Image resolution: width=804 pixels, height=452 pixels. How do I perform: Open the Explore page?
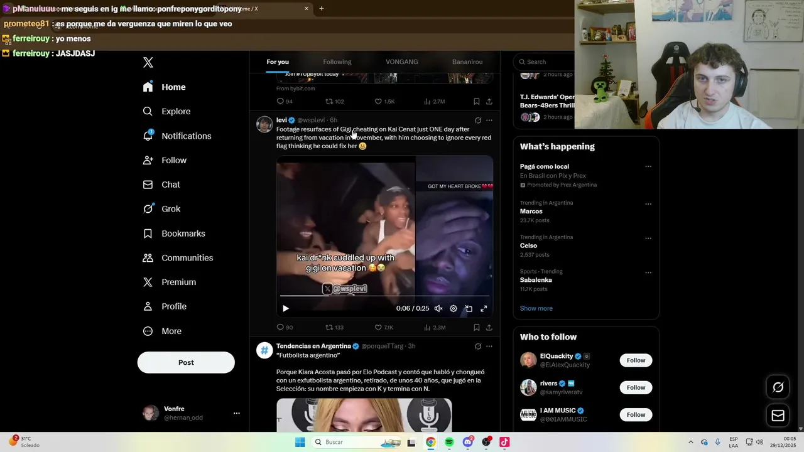tap(167, 111)
